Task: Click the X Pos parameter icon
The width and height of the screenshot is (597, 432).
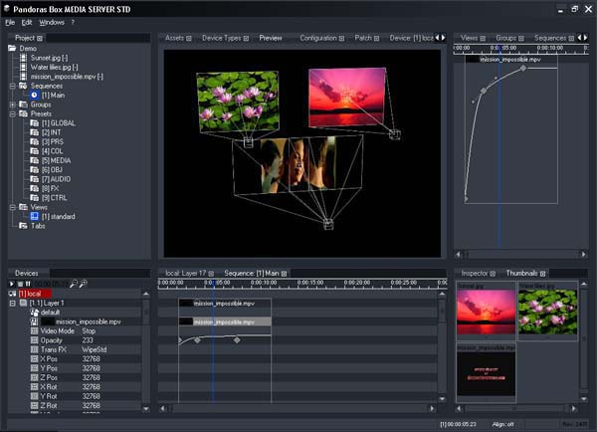Action: click(34, 359)
